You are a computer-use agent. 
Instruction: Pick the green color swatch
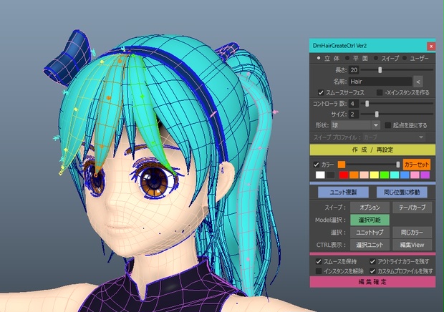coord(385,175)
